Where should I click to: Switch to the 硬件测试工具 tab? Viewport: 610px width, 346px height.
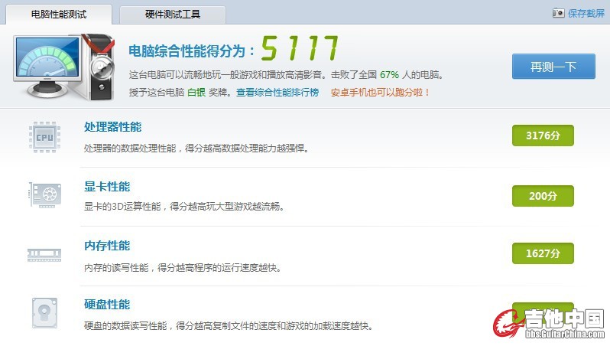[x=173, y=15]
